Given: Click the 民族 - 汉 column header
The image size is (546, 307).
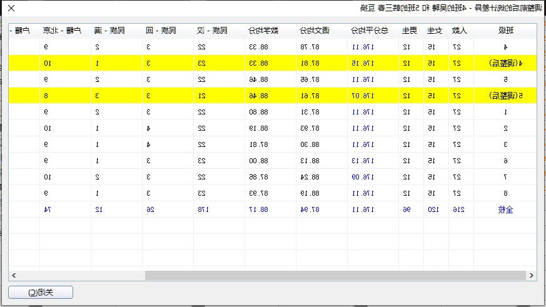Looking at the screenshot, I should click(x=220, y=31).
